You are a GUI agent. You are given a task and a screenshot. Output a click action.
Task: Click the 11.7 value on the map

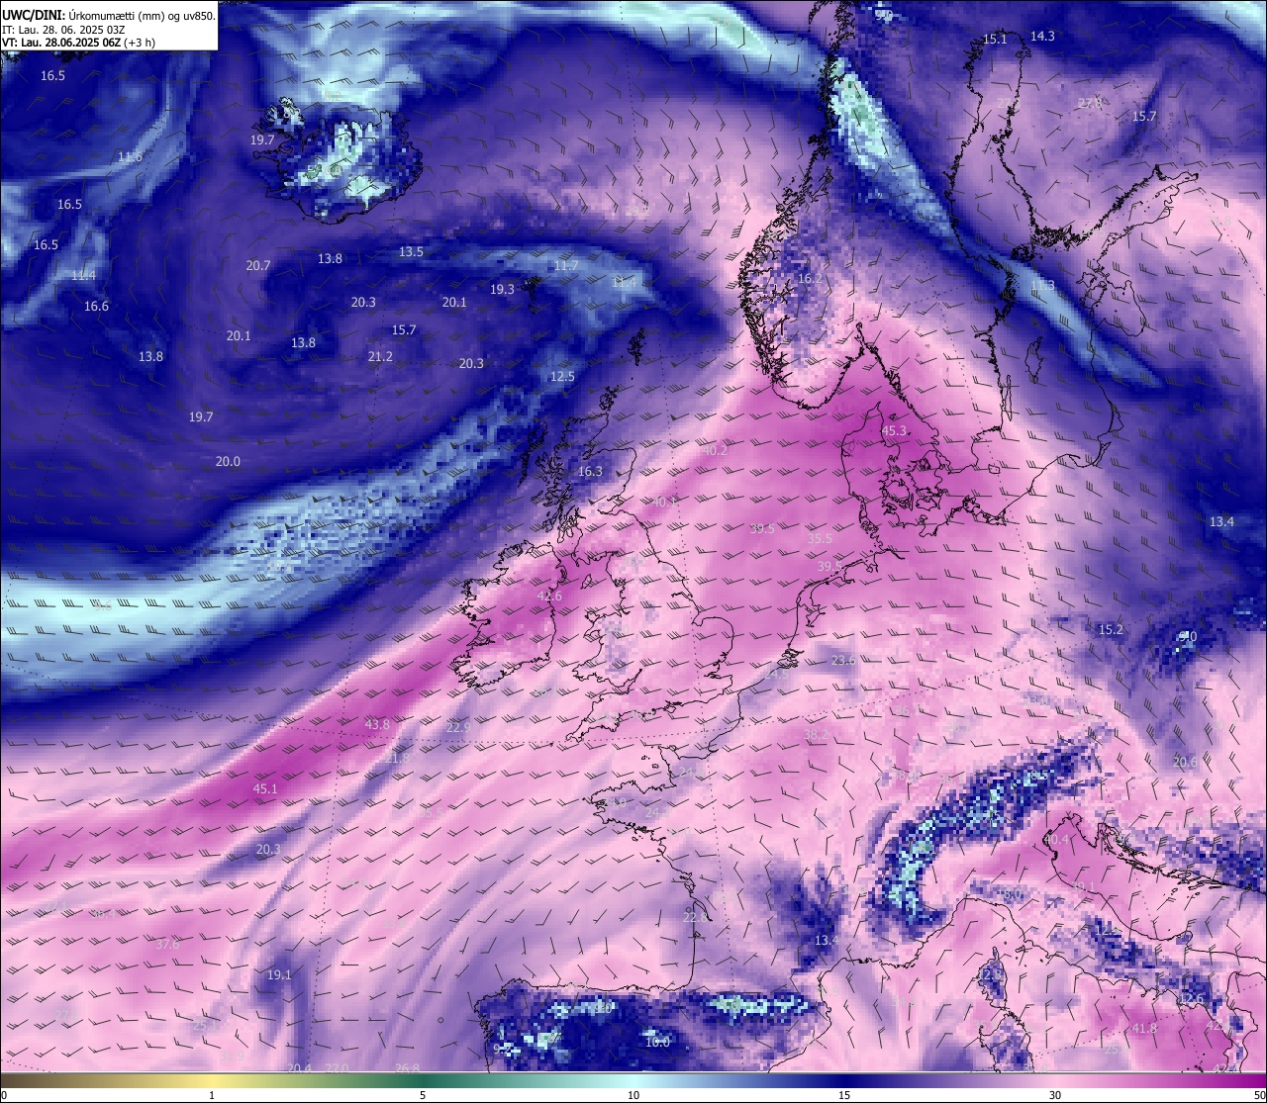[566, 265]
